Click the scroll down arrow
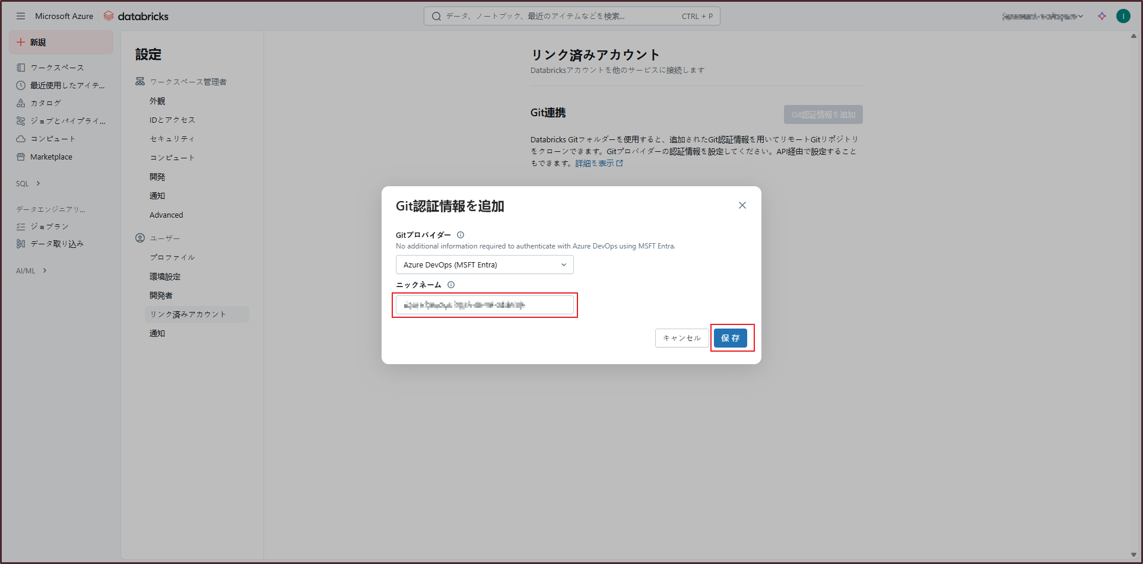This screenshot has width=1143, height=564. click(x=1134, y=555)
